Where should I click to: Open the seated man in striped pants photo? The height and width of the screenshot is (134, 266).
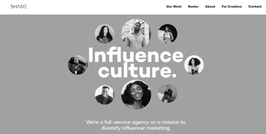pyautogui.click(x=168, y=93)
